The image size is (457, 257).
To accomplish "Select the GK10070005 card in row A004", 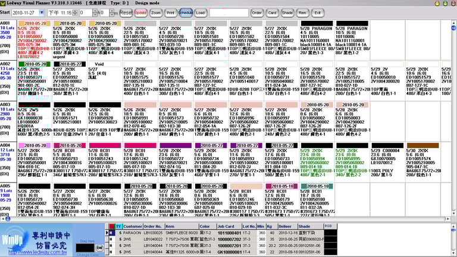I will pyautogui.click(x=387, y=162).
